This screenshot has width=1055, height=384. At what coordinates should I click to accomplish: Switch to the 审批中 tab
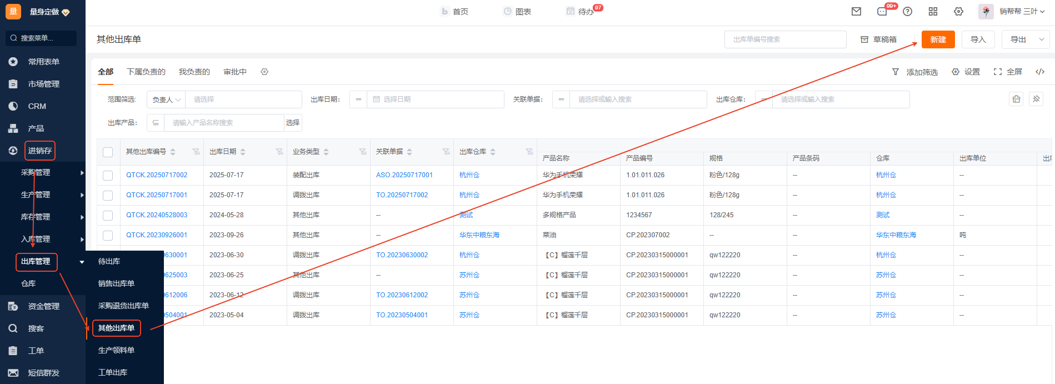click(235, 72)
